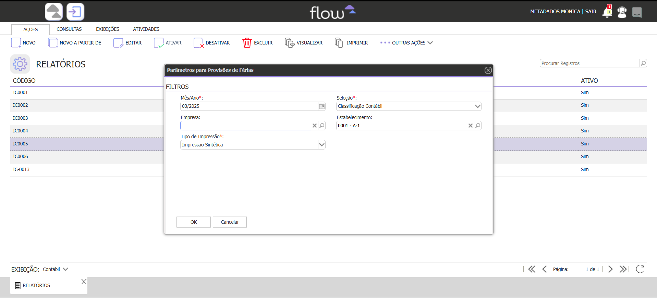Clear the Estabelecimento field with X icon
The image size is (657, 298).
pos(471,126)
